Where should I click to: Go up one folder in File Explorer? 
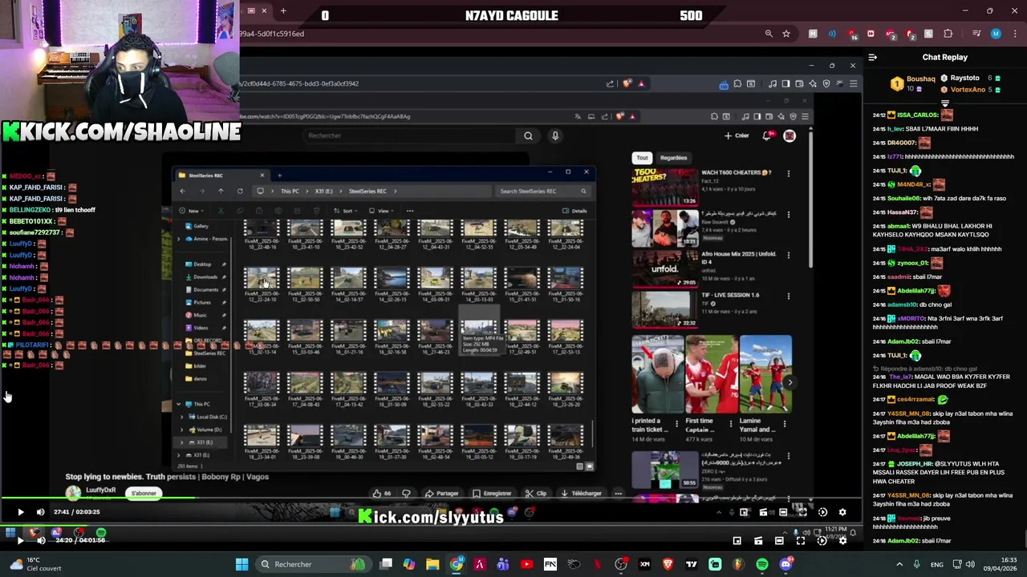pyautogui.click(x=221, y=191)
